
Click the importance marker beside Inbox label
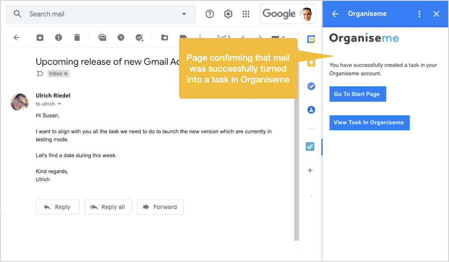pyautogui.click(x=40, y=74)
